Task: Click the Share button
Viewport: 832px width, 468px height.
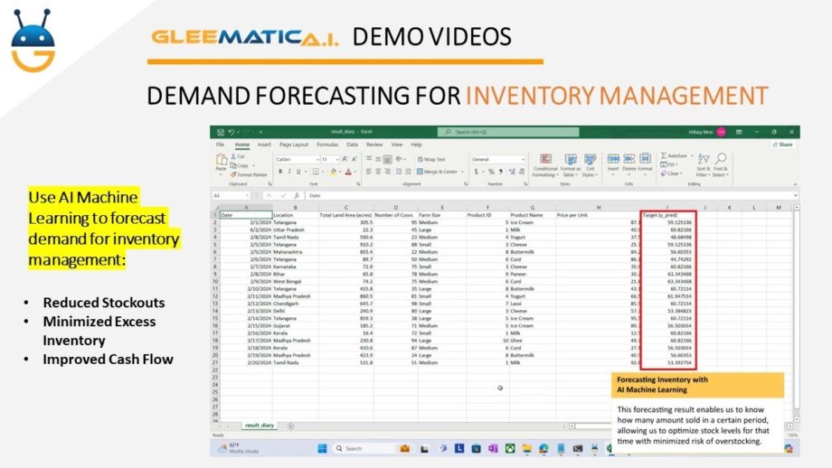Action: point(782,145)
